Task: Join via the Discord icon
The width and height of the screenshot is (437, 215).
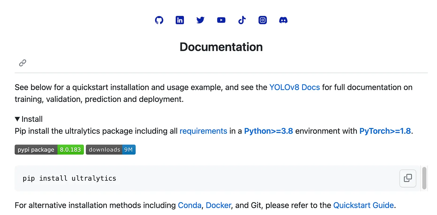Action: [x=283, y=20]
